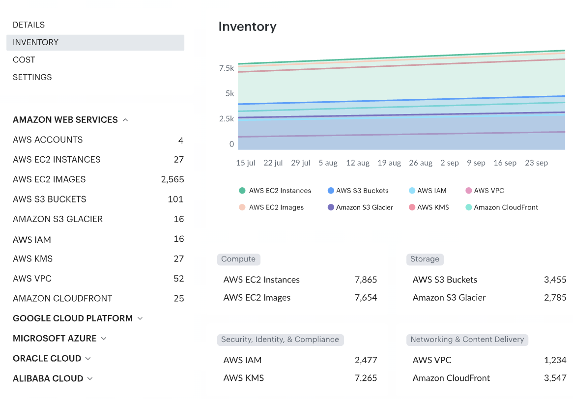Toggle Amazon S3 Glacier legend dot
The height and width of the screenshot is (399, 573).
[x=331, y=207]
